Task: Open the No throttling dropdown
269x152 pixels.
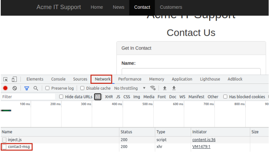Action: pyautogui.click(x=130, y=88)
